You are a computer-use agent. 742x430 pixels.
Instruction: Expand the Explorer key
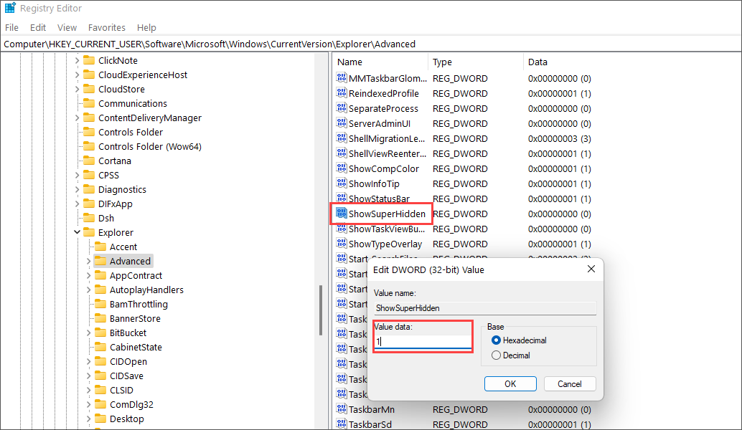pyautogui.click(x=78, y=232)
